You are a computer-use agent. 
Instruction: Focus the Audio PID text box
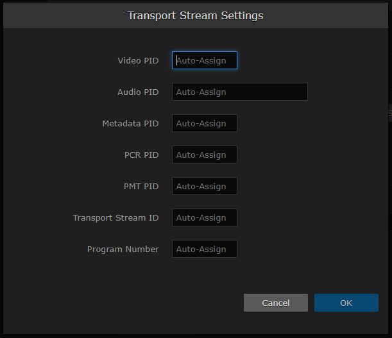239,92
